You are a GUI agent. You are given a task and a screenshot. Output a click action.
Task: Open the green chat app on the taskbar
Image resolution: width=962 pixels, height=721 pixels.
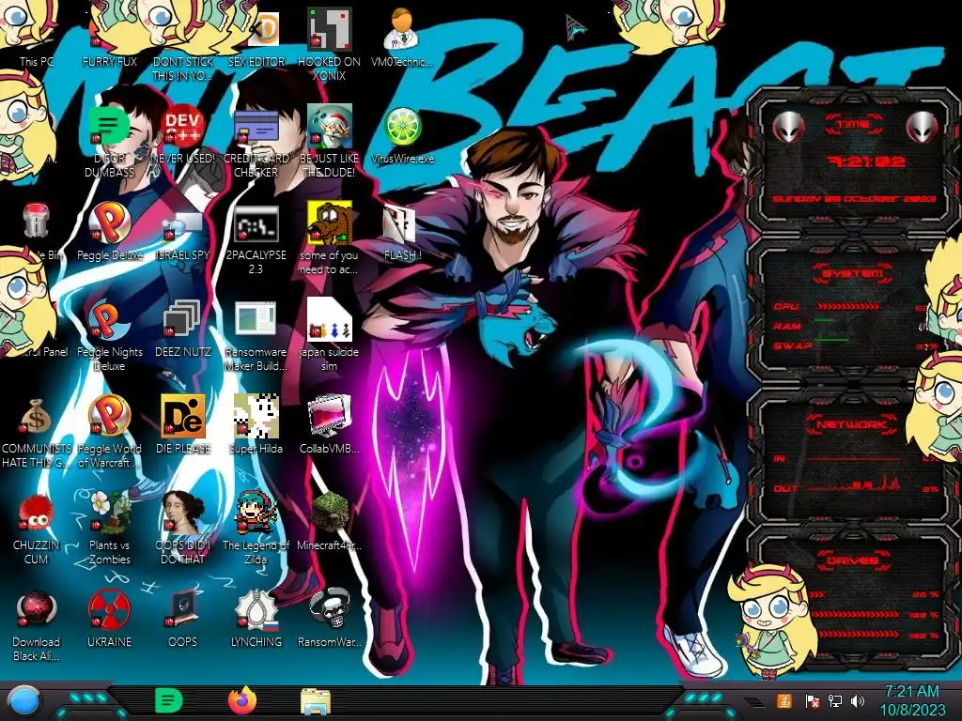tap(168, 700)
